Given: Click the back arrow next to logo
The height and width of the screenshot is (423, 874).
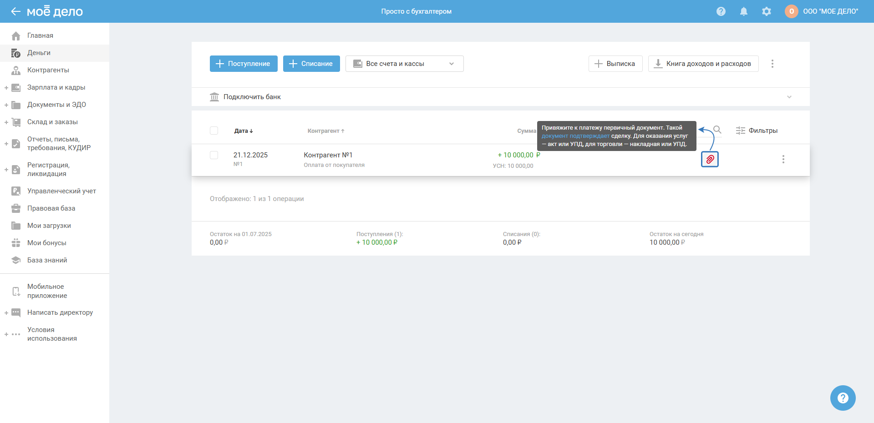Looking at the screenshot, I should click(x=16, y=11).
